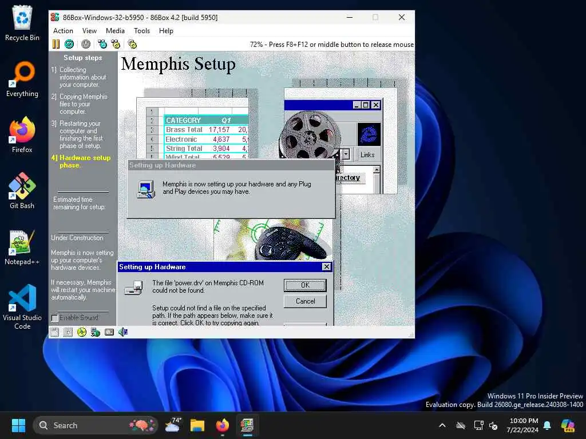Click the 72% mouse release status text
This screenshot has width=586, height=439.
[331, 45]
